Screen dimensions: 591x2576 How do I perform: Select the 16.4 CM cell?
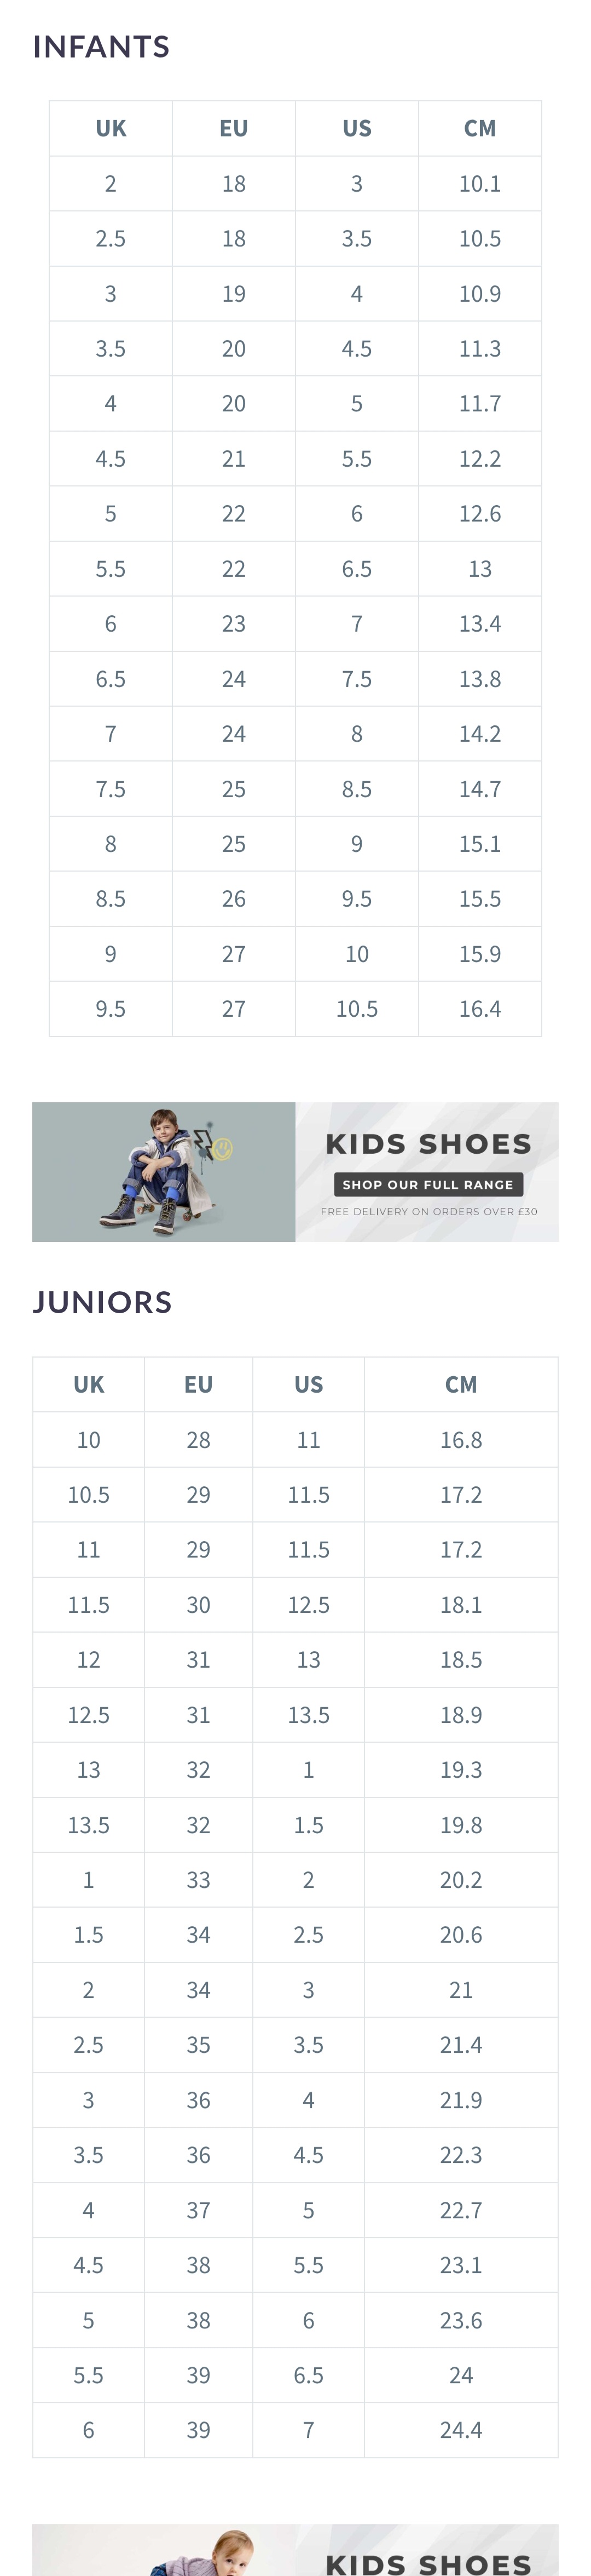[x=479, y=1009]
